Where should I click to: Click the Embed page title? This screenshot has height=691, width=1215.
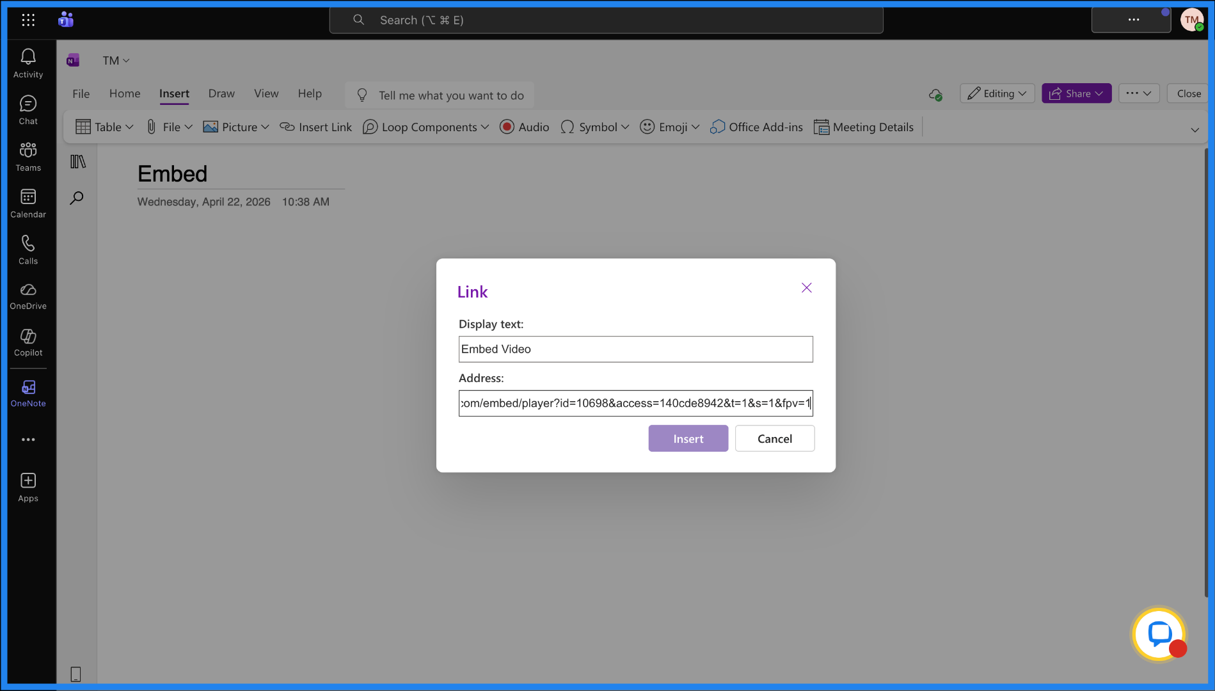click(173, 173)
